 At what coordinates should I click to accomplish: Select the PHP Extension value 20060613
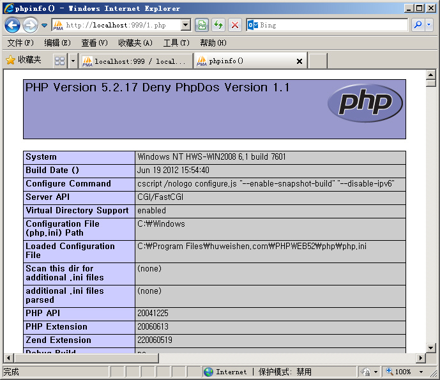(x=153, y=327)
